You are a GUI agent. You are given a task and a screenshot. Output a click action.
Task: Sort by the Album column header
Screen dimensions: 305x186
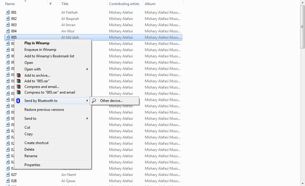pos(150,4)
